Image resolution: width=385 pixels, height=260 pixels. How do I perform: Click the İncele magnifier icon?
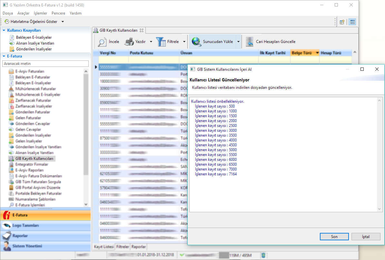pyautogui.click(x=102, y=42)
